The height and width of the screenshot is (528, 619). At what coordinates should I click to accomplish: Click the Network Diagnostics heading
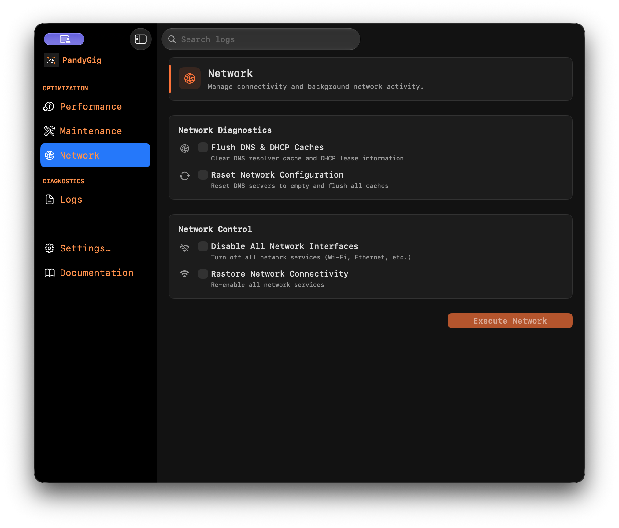point(225,130)
